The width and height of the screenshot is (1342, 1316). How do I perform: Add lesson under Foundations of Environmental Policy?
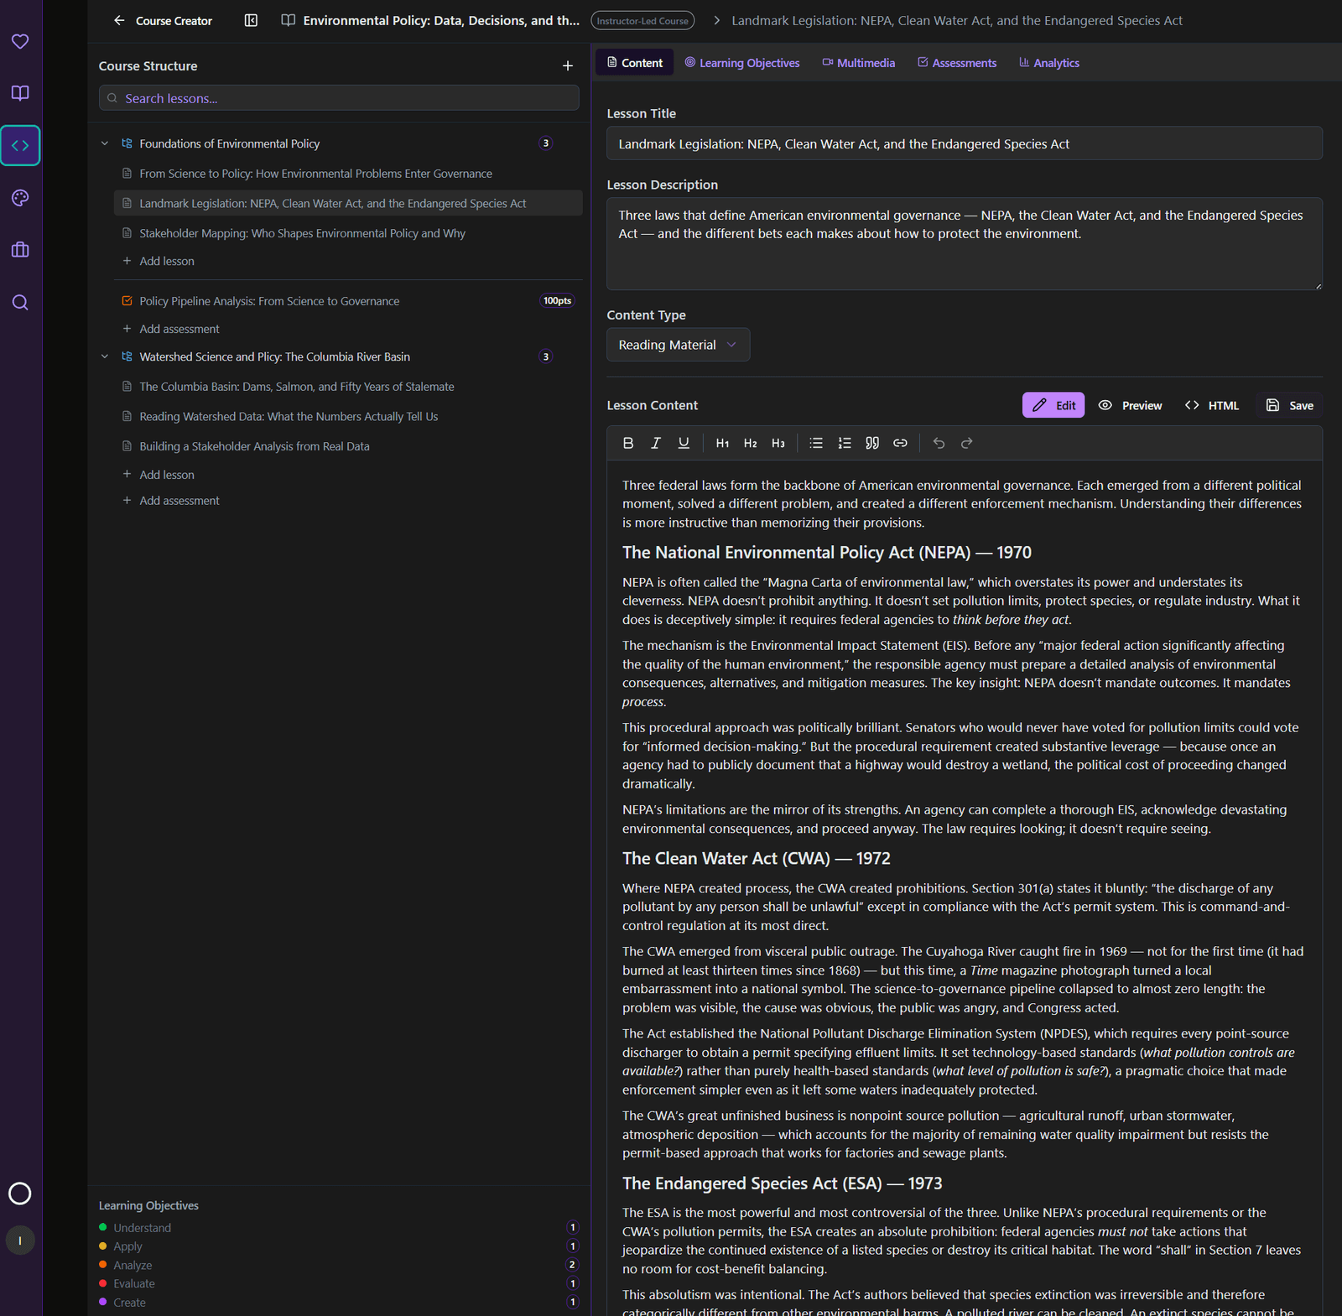point(158,261)
